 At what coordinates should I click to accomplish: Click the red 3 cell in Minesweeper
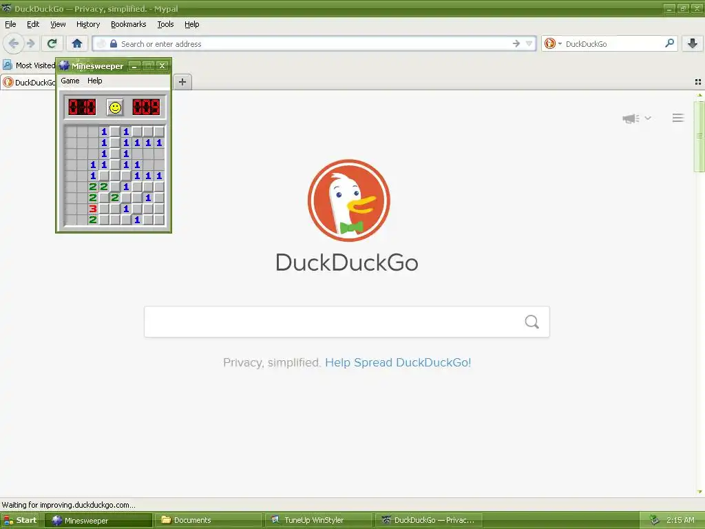(x=93, y=209)
